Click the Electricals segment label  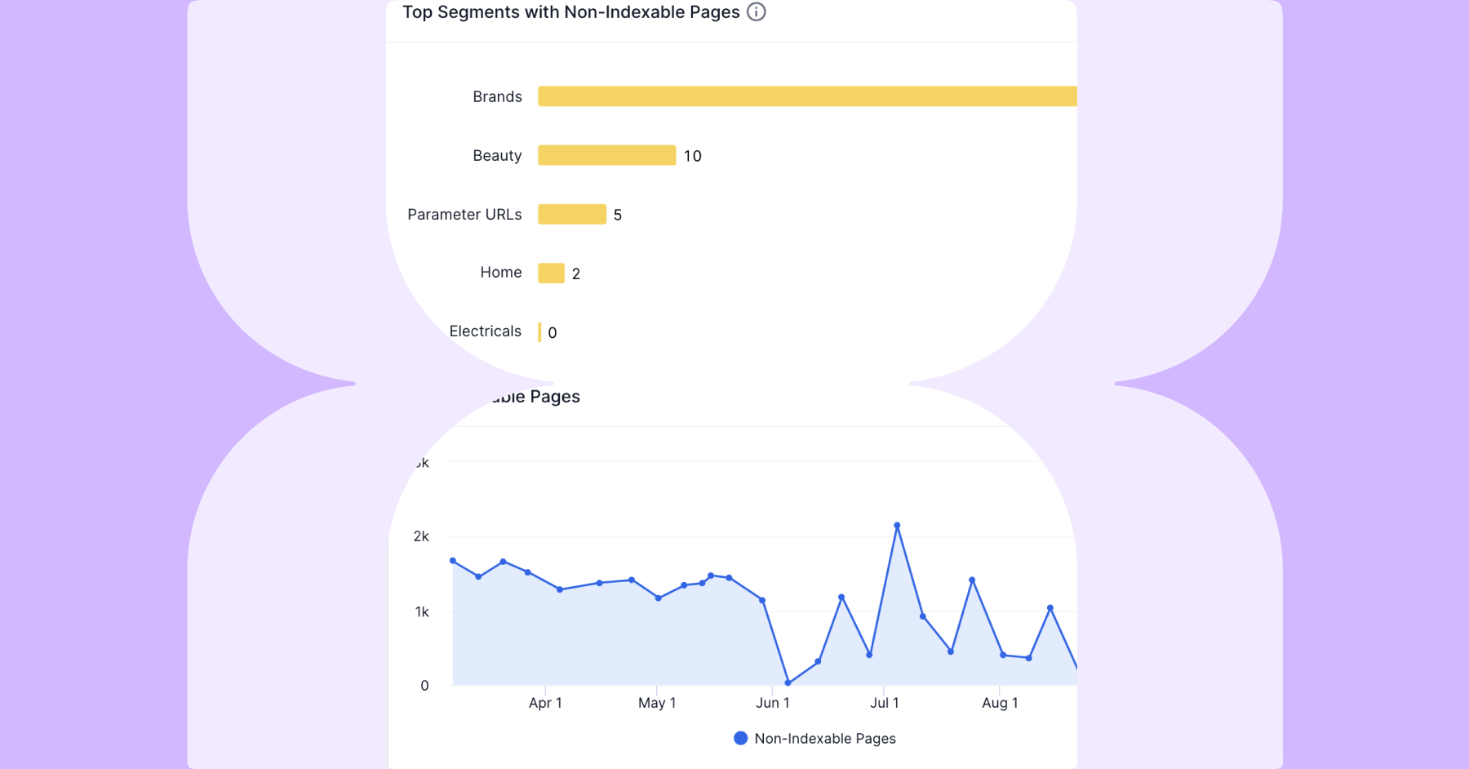click(x=485, y=331)
